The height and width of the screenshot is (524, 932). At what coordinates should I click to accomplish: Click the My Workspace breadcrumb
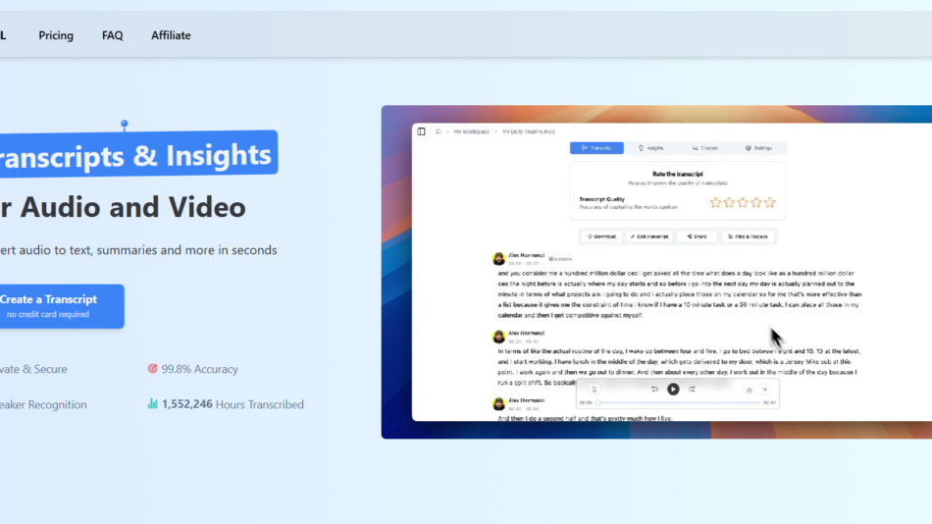pos(470,131)
